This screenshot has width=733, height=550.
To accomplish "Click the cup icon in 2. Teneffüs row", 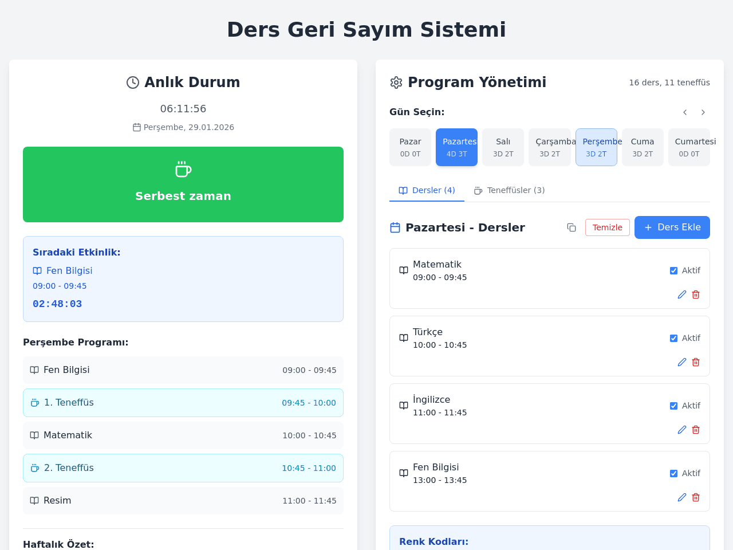I will 35,468.
